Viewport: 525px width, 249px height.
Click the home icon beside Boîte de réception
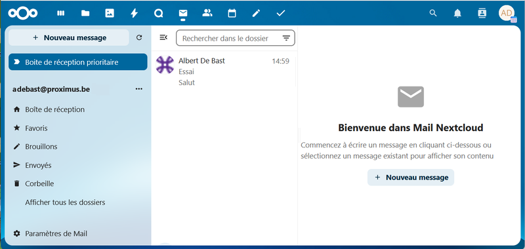point(16,109)
